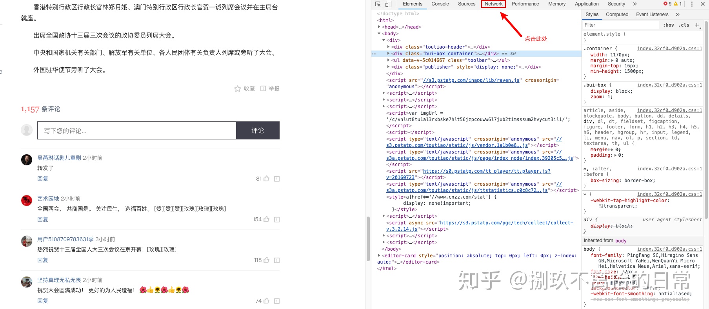
Task: Click the avatar of 吴燕琳话剧儿童剧
Action: tap(27, 160)
